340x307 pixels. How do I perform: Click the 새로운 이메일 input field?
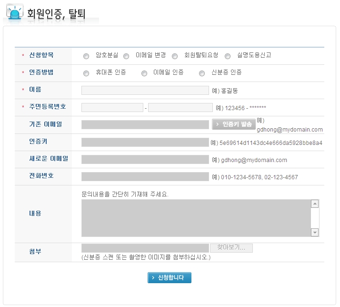[145, 159]
